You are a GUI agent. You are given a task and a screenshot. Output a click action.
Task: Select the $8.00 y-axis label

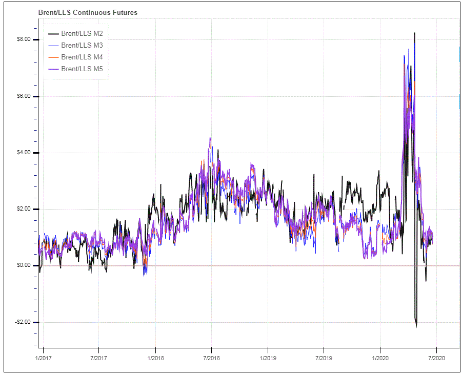(x=24, y=39)
